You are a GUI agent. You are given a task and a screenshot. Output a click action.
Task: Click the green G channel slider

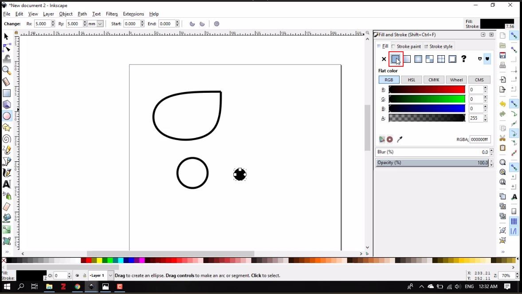427,99
